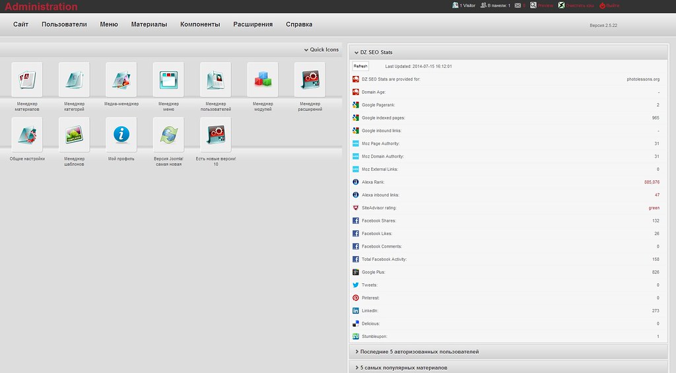Collapse the Quick Icons panel
This screenshot has height=373, width=676.
coord(321,50)
